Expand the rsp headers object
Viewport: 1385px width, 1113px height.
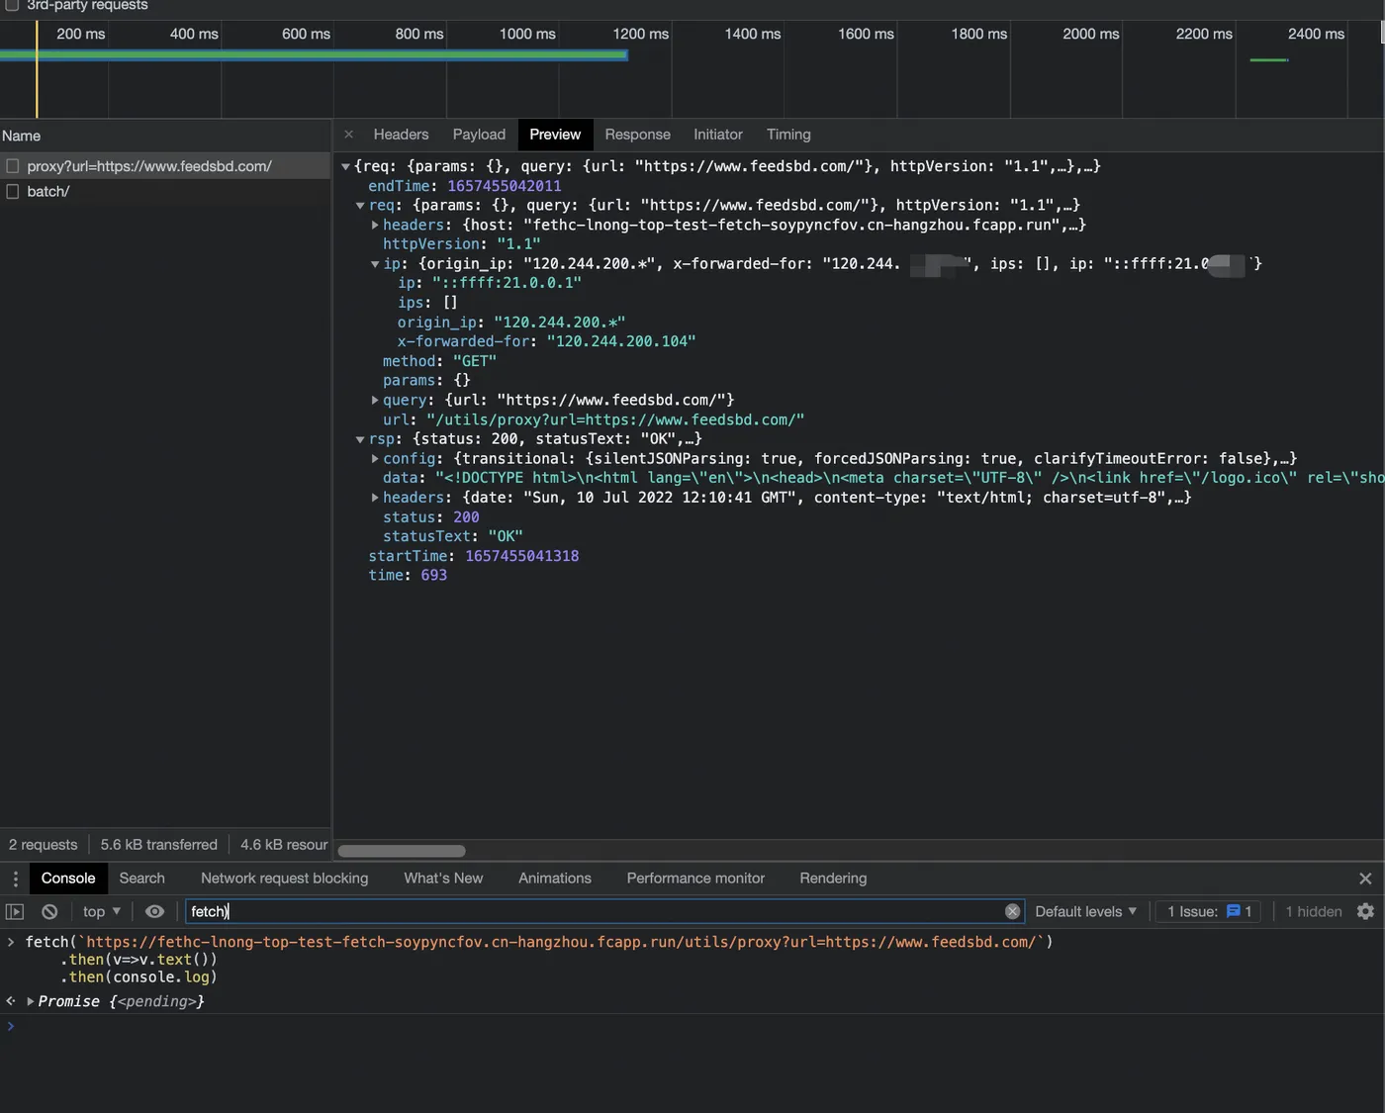tap(375, 498)
